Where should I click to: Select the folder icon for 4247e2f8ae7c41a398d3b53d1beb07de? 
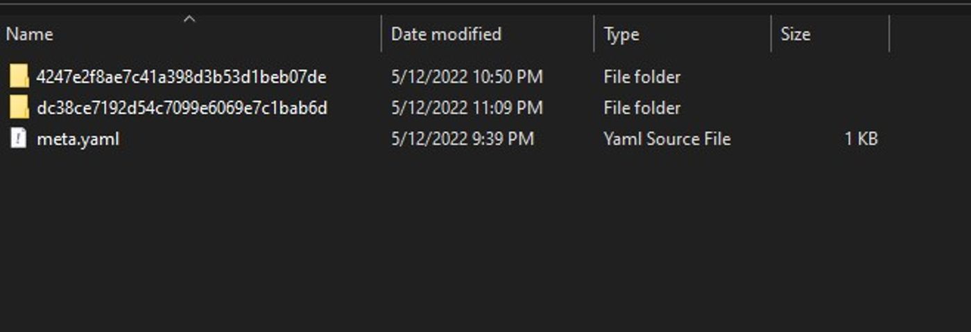pos(19,76)
